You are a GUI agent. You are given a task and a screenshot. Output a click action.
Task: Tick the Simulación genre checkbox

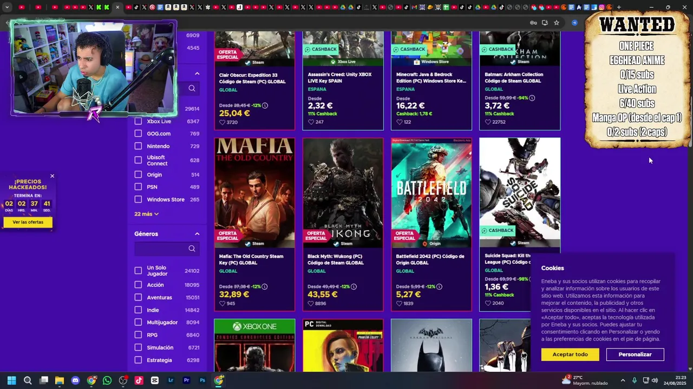point(138,347)
